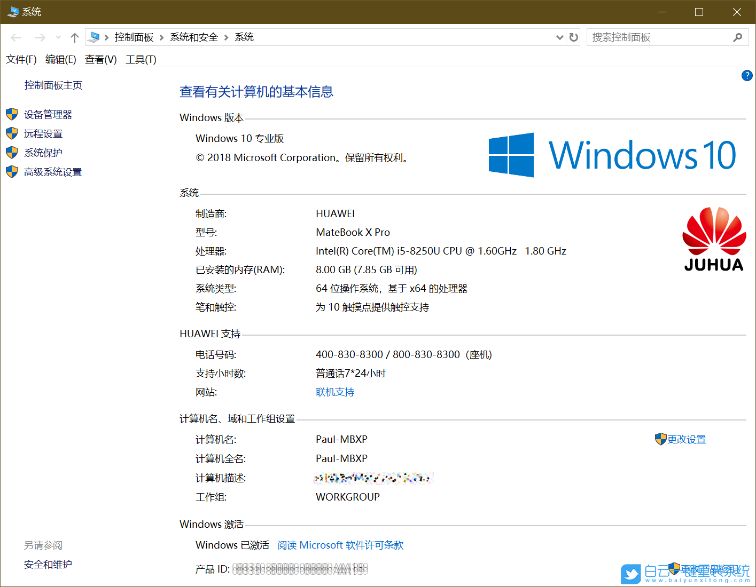Screen dimensions: 756x587
Task: Open recent pages chevron beside forward arrow
Action: click(58, 37)
